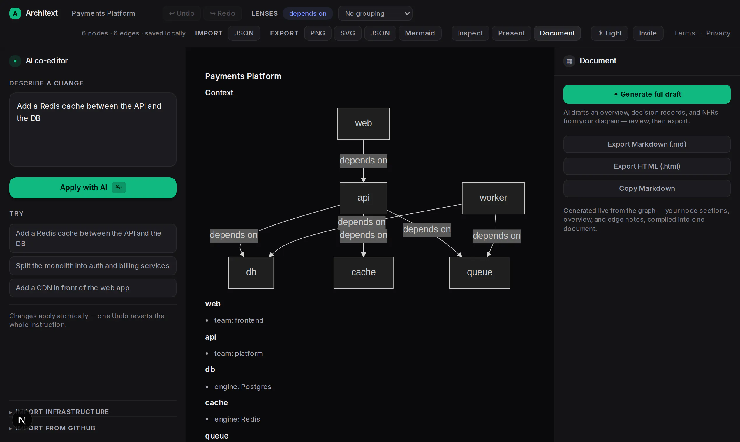Image resolution: width=740 pixels, height=442 pixels.
Task: Click the round N badge icon
Action: [x=22, y=420]
